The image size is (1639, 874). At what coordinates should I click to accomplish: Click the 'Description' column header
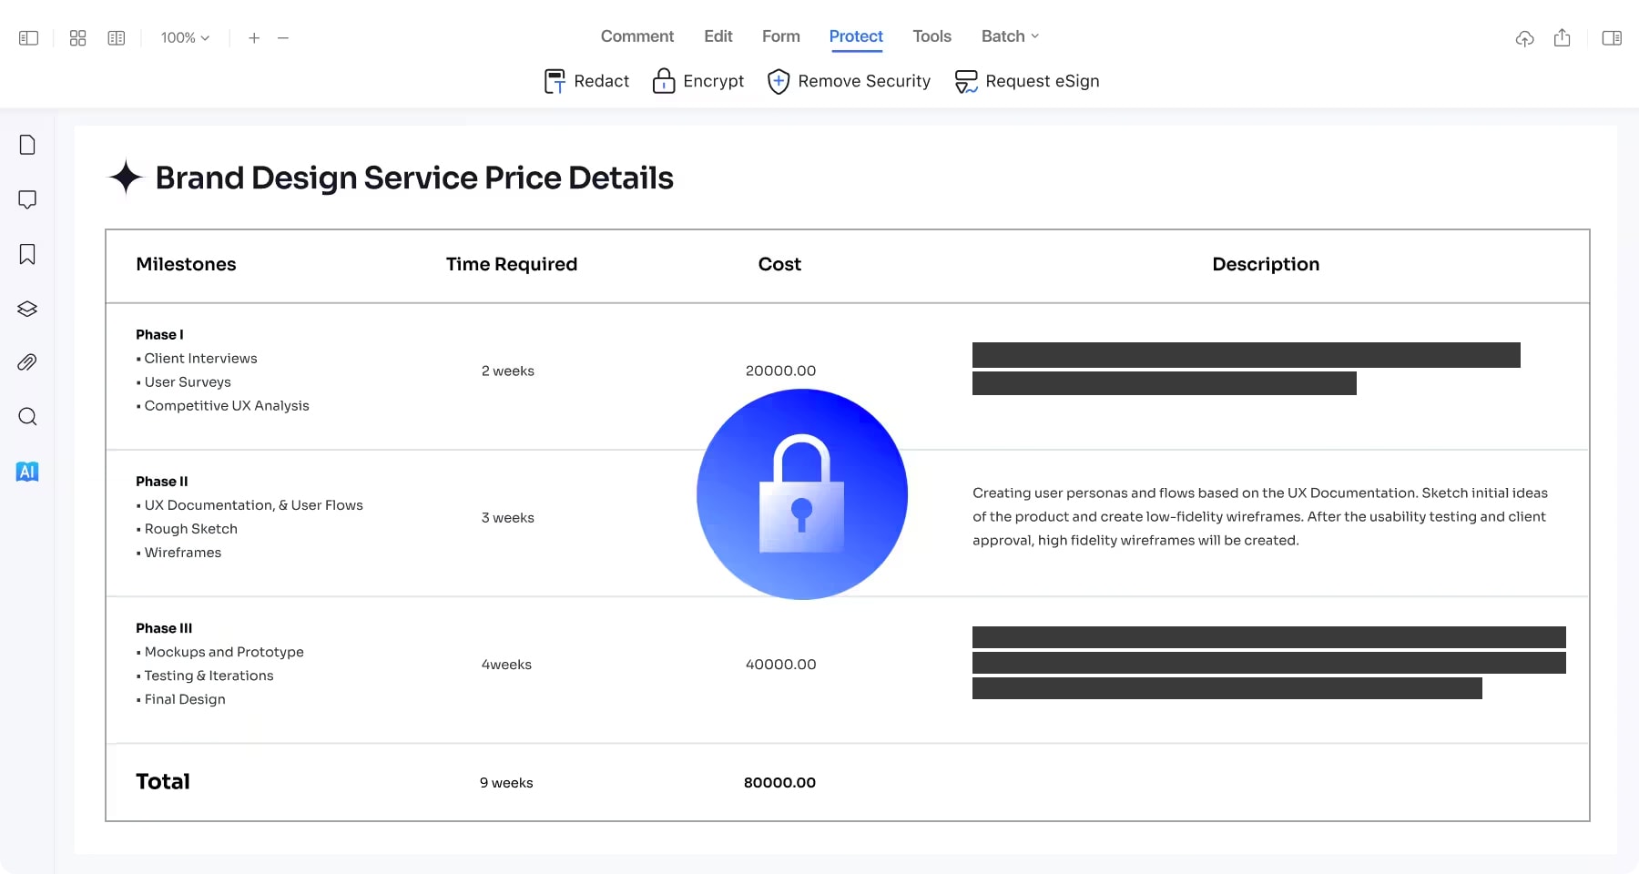coord(1266,264)
